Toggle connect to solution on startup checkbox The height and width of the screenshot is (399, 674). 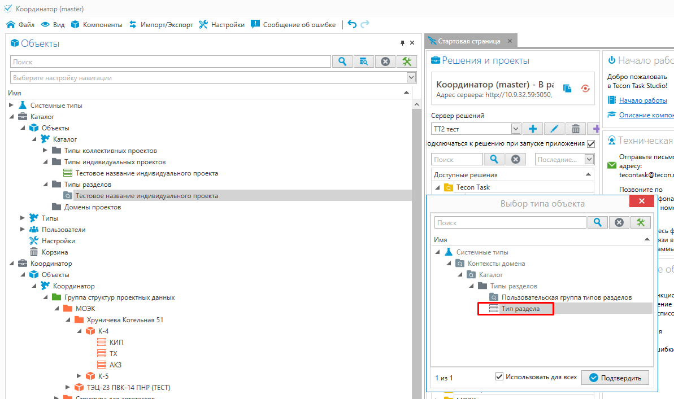coord(591,144)
